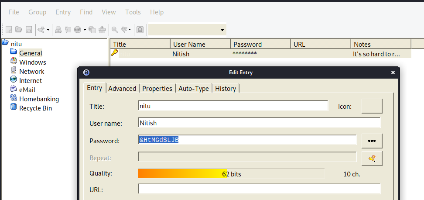The image size is (424, 200).
Task: Select the Recycle Bin group
Action: pos(35,108)
